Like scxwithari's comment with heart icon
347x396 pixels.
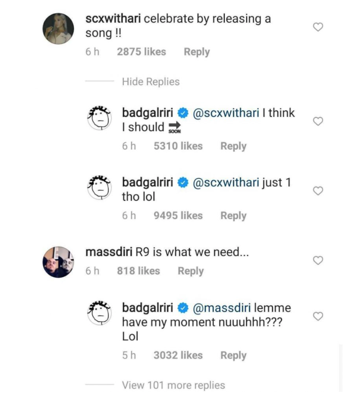(x=318, y=27)
